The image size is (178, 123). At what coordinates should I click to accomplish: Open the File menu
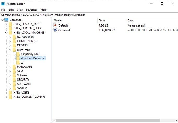click(x=3, y=10)
